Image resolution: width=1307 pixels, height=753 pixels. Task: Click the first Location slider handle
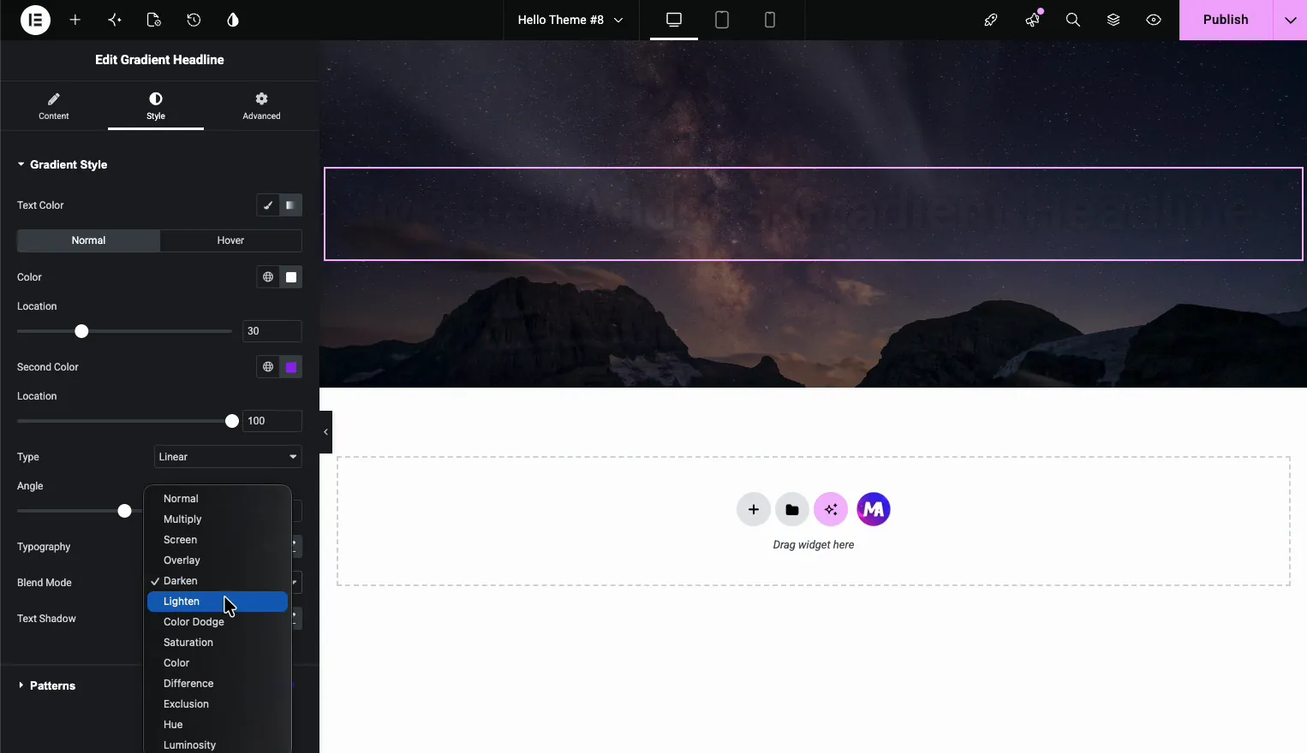[x=81, y=331]
